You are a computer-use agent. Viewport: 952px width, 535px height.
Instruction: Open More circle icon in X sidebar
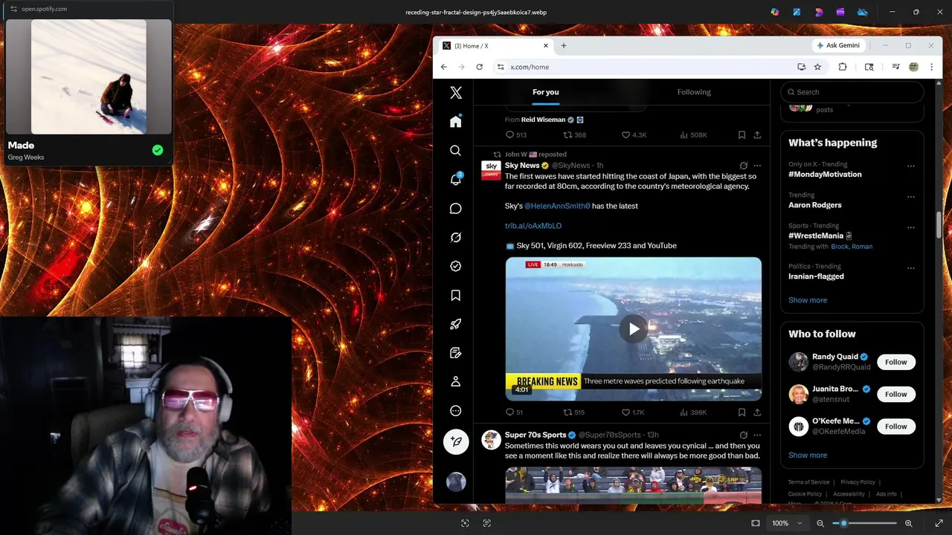tap(456, 411)
